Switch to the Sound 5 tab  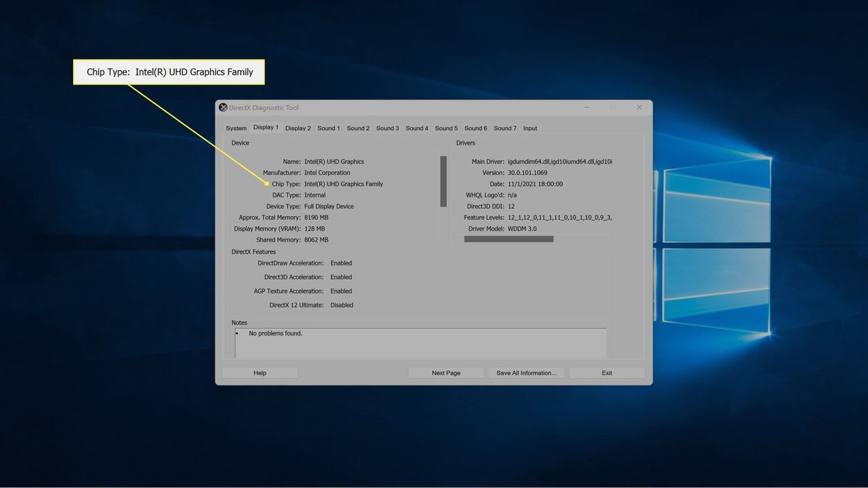click(x=446, y=128)
